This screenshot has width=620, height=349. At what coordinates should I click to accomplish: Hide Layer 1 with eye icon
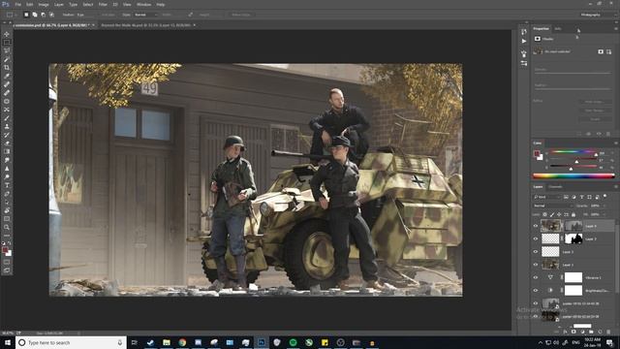(536, 265)
